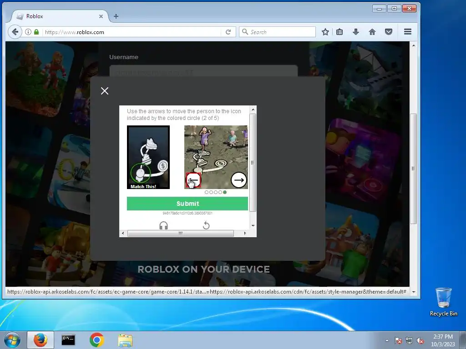Click the captcha frame's scroll-right arrow

(245, 233)
